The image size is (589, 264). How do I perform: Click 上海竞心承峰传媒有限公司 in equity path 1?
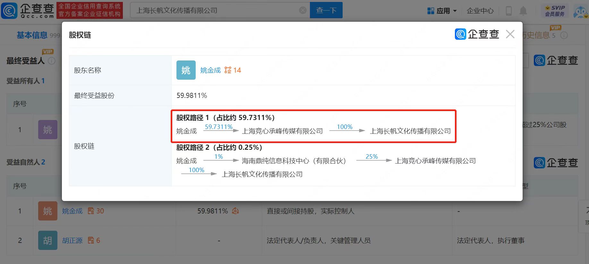coord(282,131)
